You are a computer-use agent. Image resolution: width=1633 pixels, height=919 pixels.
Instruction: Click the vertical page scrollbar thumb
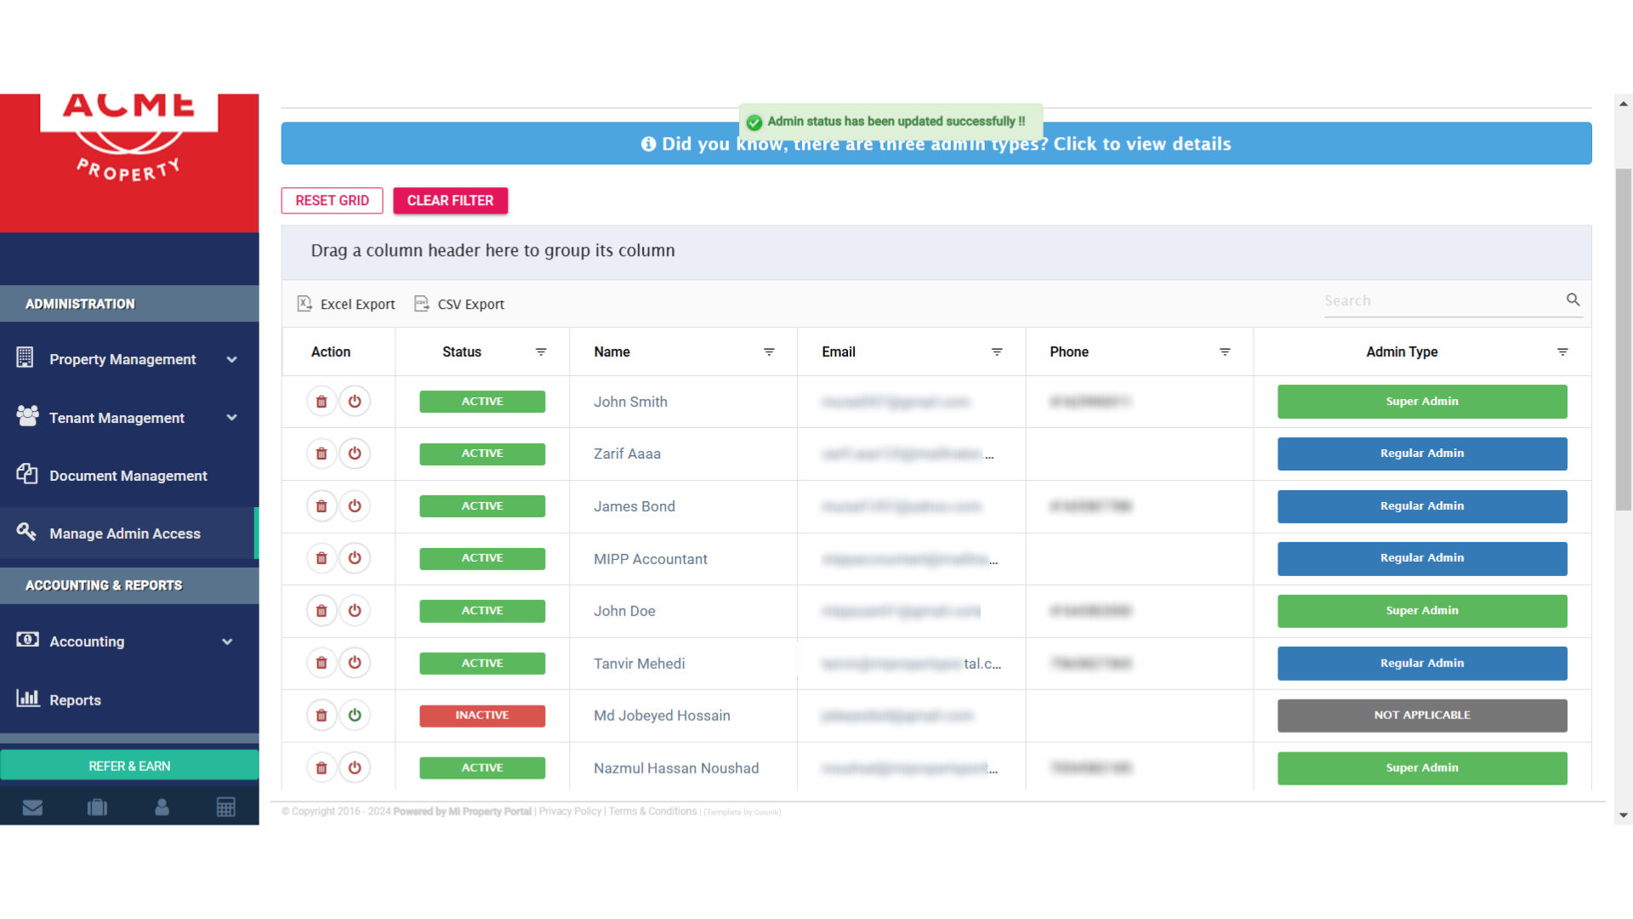pyautogui.click(x=1624, y=340)
